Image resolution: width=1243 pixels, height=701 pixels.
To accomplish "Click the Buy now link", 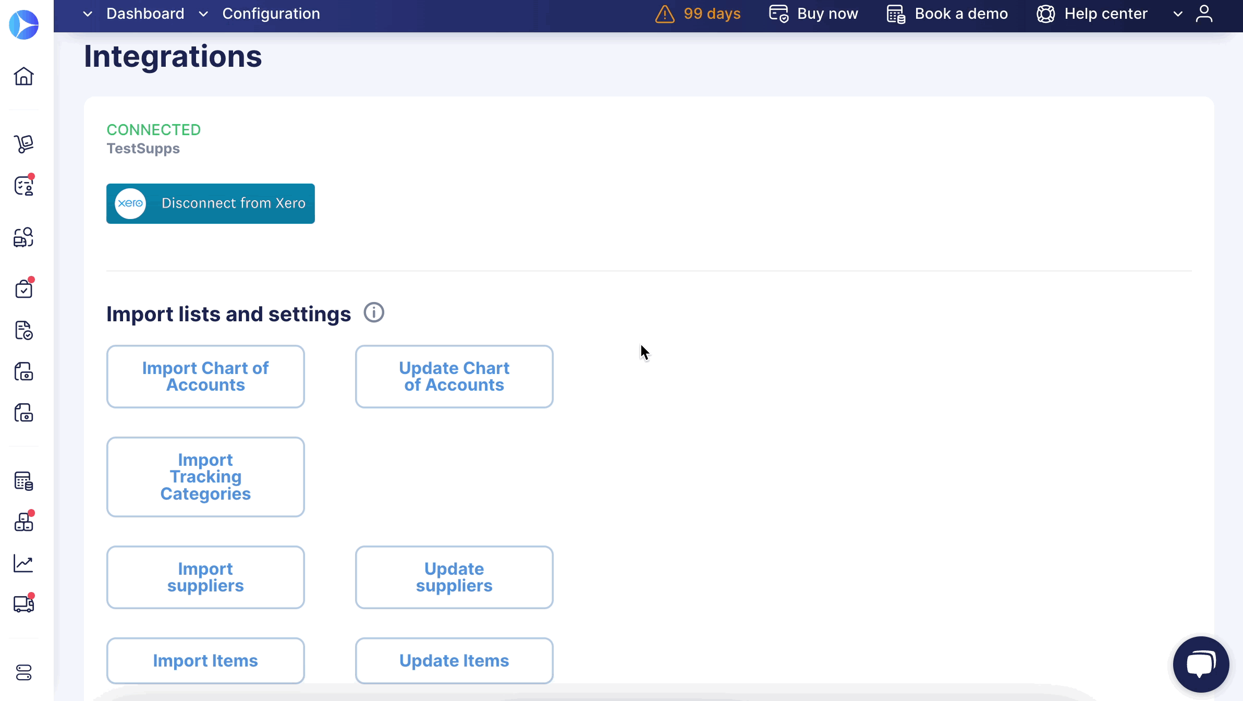I will pos(827,14).
